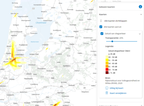The image size is (144, 106).
Task: Click the Ede map label
Action: (x=53, y=78)
